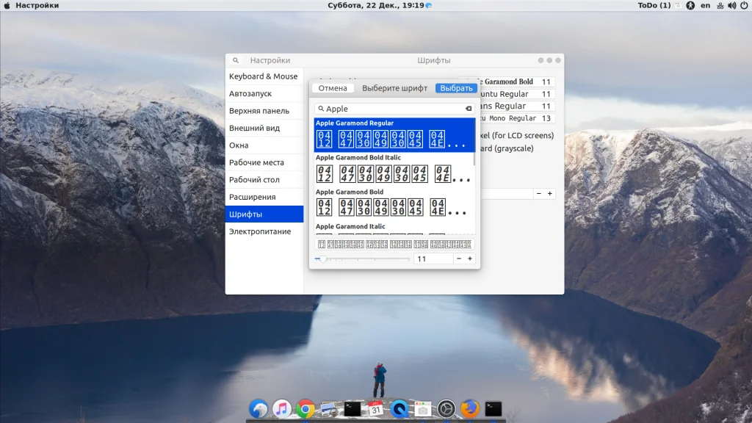Open the volume icon in top bar

(x=733, y=5)
